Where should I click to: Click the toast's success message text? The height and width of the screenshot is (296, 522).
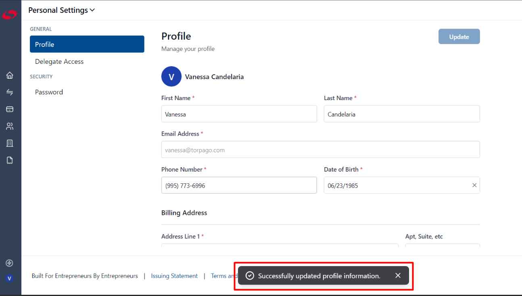(319, 276)
